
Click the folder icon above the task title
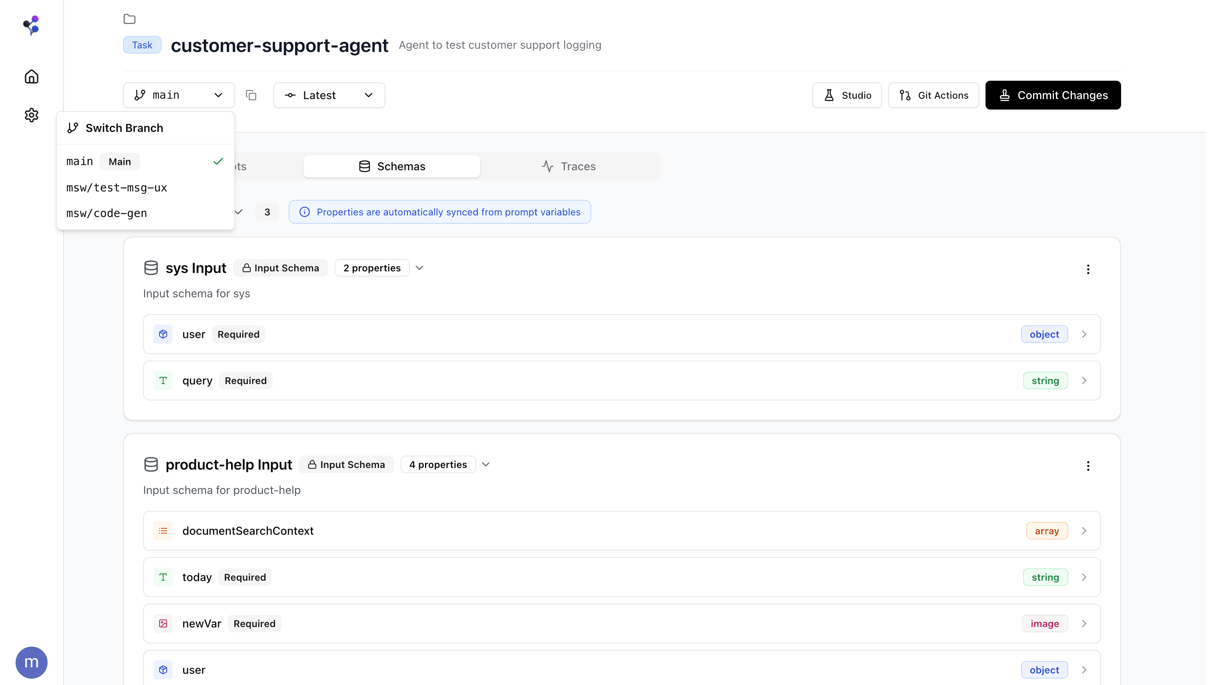(x=129, y=19)
